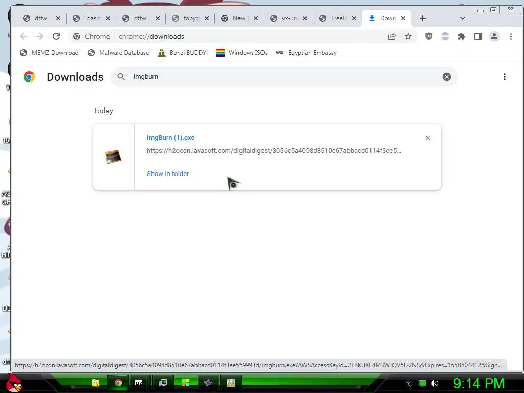Screen dimensions: 524x393
Task: Reload the current page
Action: point(56,36)
